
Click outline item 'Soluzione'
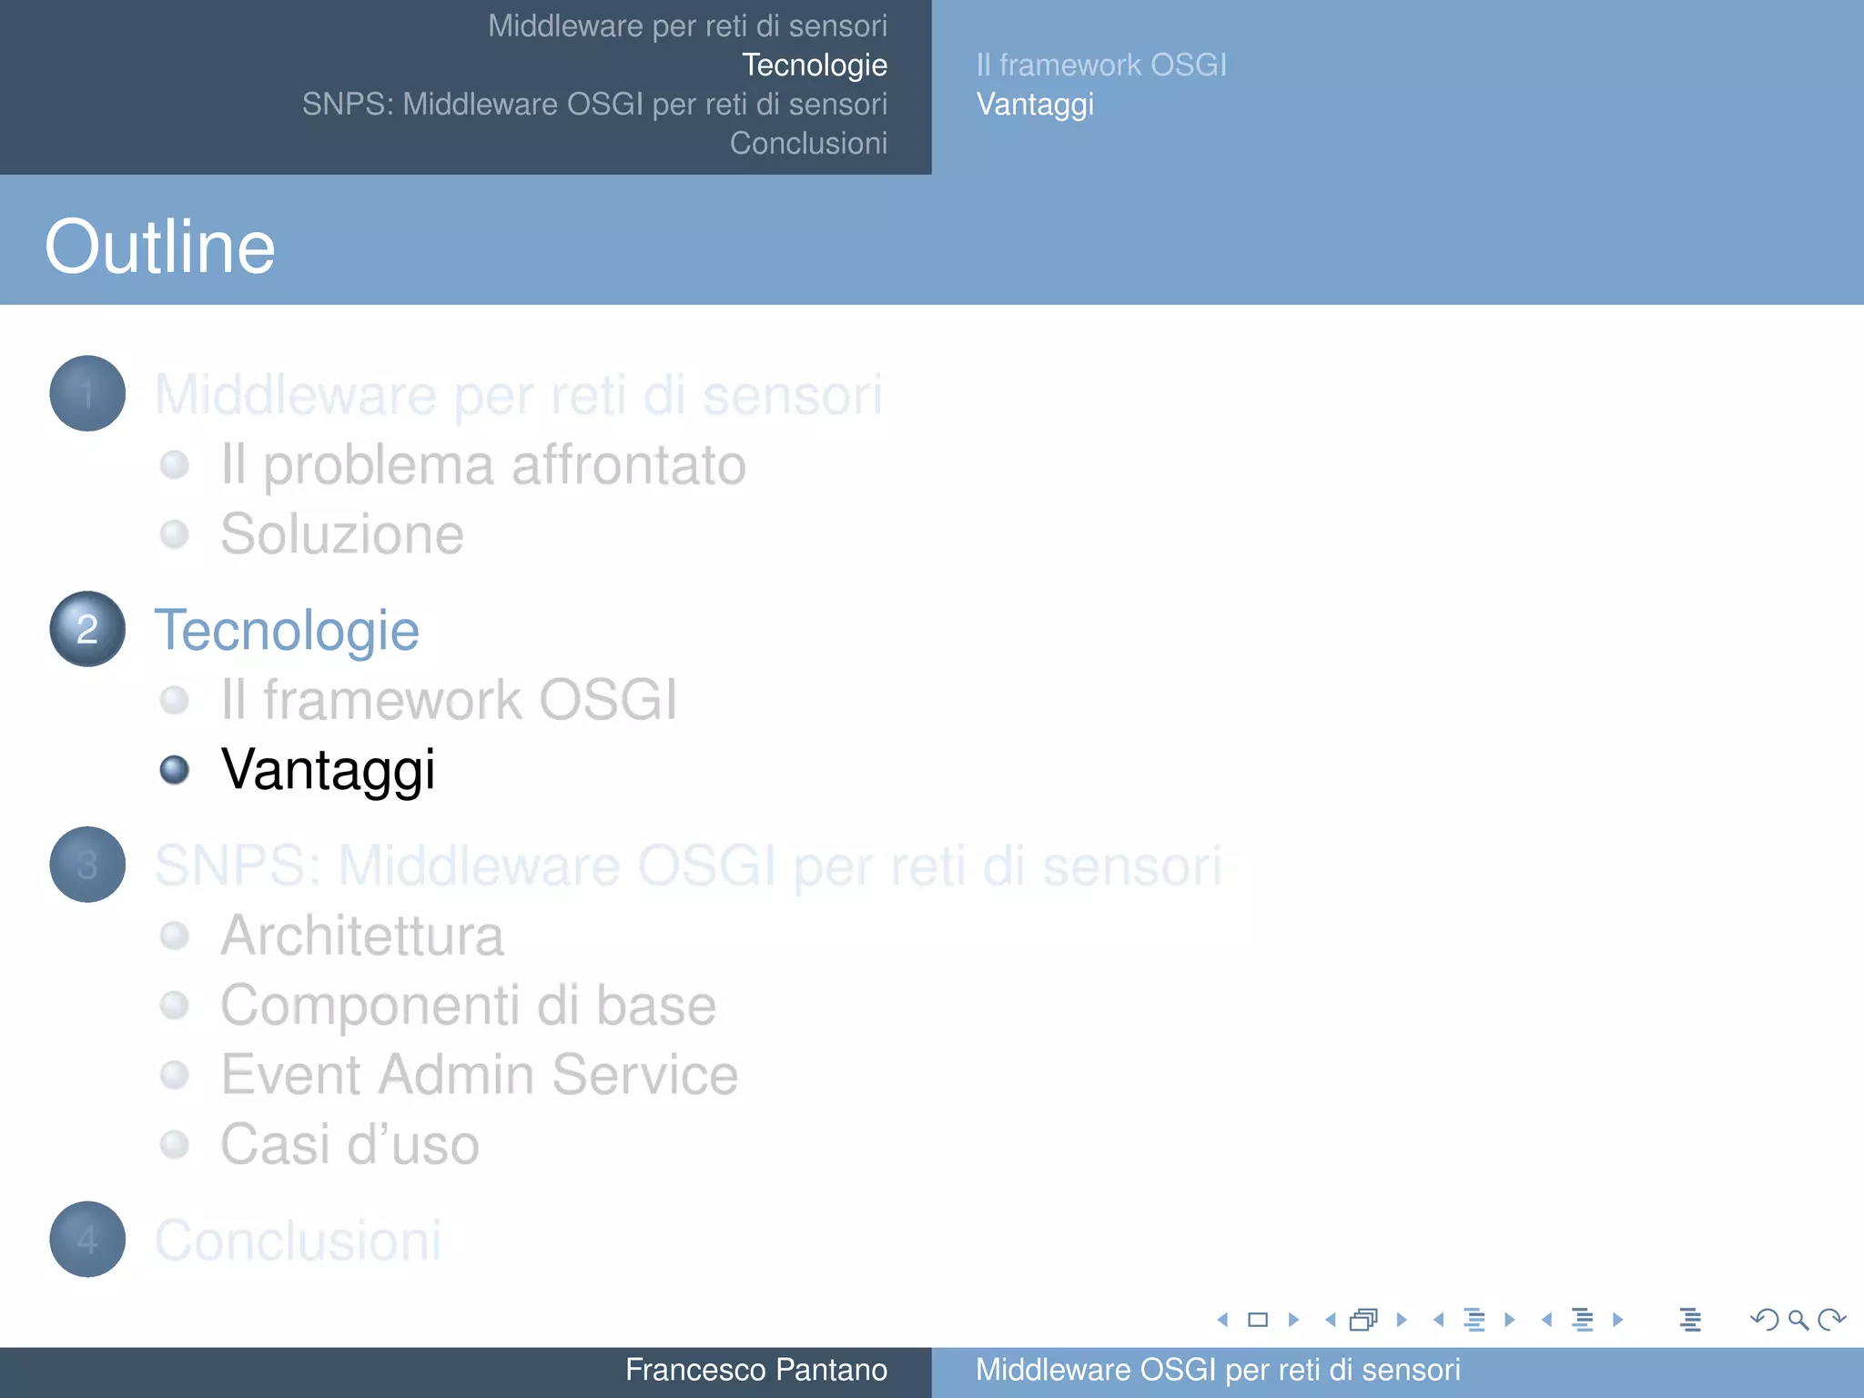point(342,533)
